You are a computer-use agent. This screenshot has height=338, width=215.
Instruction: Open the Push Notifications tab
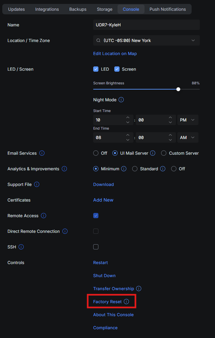pos(168,9)
